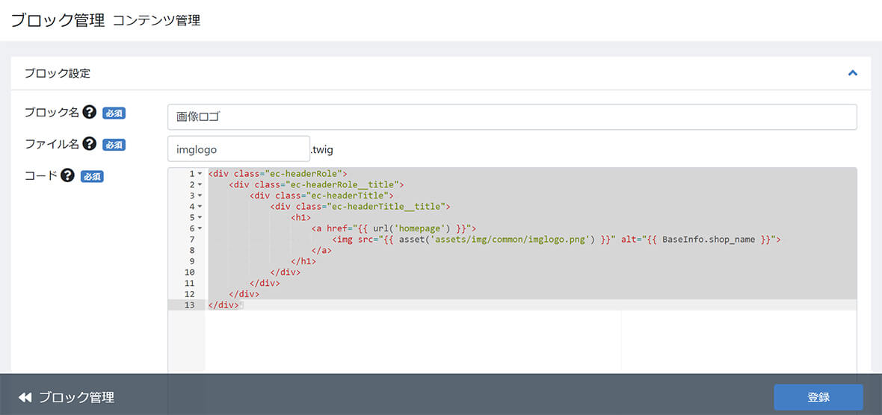This screenshot has height=415, width=882.
Task: Click the ブロック名 field containing 画像ロゴ
Action: [x=512, y=117]
